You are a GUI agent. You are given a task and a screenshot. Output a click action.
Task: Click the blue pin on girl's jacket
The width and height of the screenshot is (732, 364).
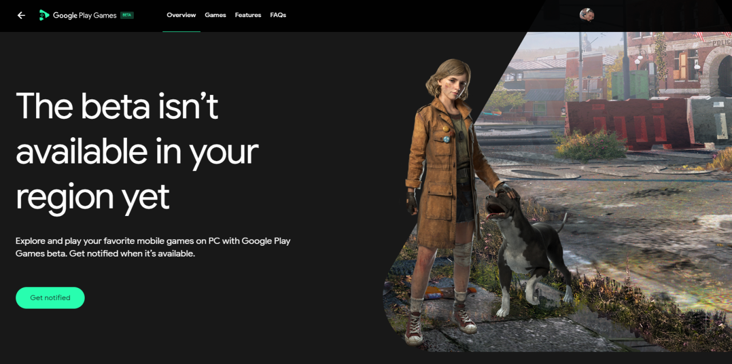pyautogui.click(x=446, y=139)
